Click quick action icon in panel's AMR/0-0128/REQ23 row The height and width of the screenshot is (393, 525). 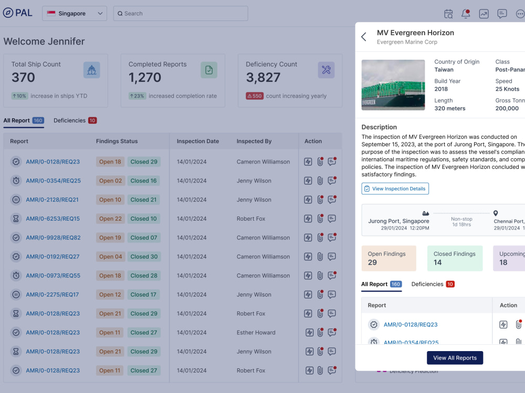[503, 324]
